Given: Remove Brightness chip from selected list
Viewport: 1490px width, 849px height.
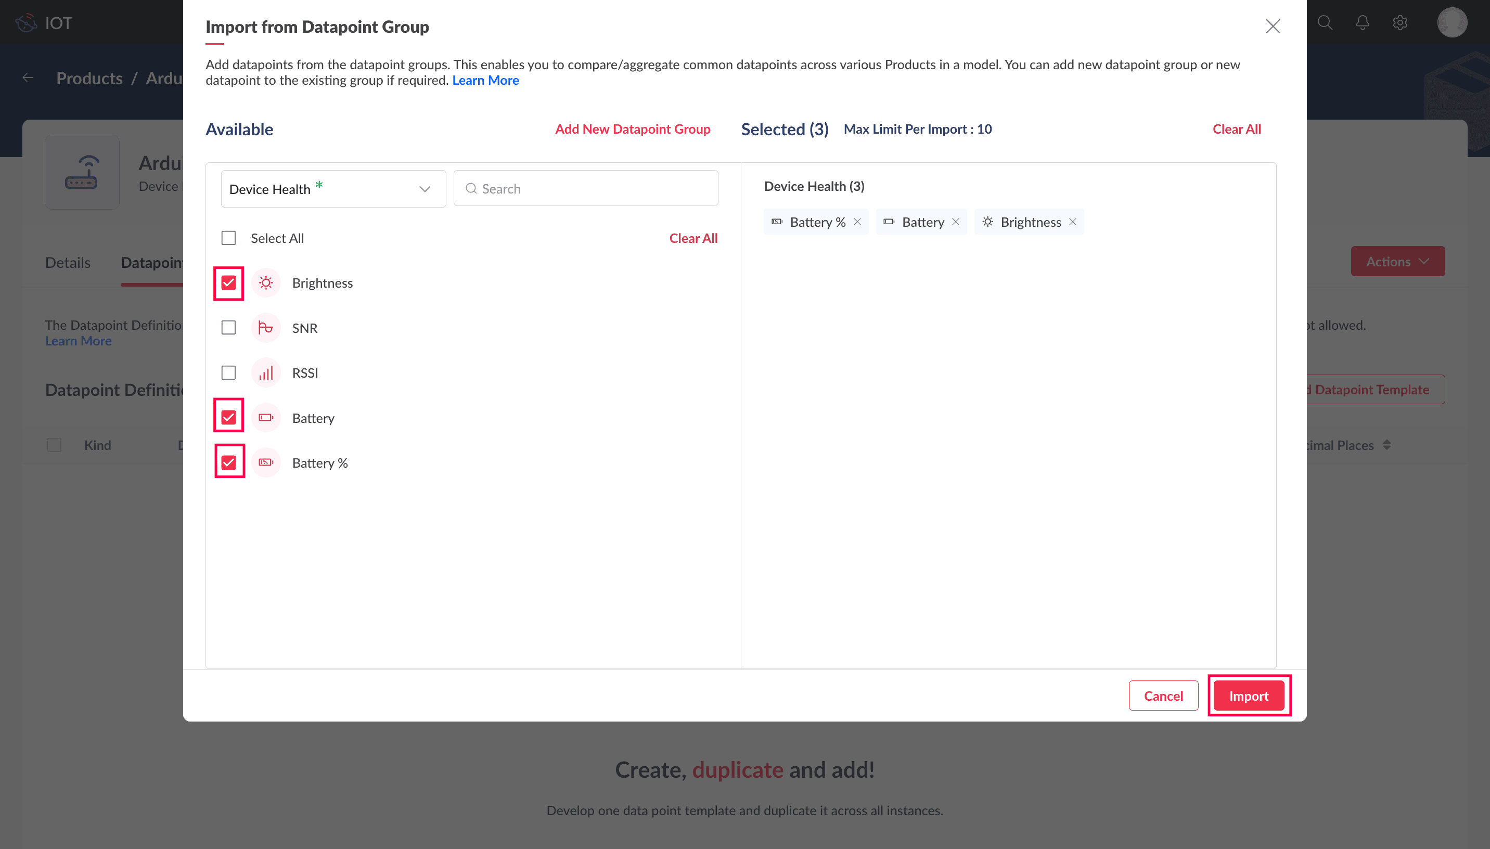Looking at the screenshot, I should (x=1072, y=222).
